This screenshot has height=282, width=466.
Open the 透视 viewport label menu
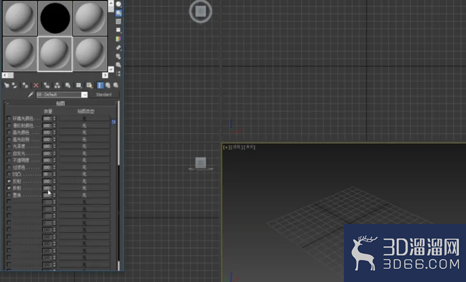tap(236, 147)
